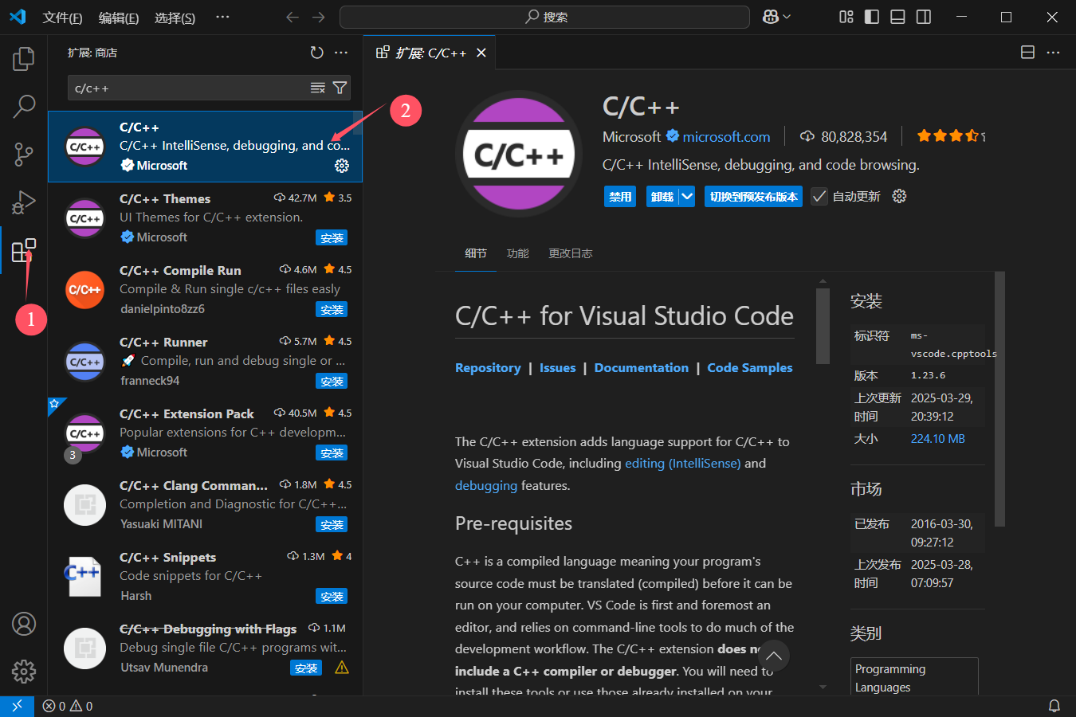Toggle the bottom panel
Viewport: 1076px width, 717px height.
click(897, 17)
